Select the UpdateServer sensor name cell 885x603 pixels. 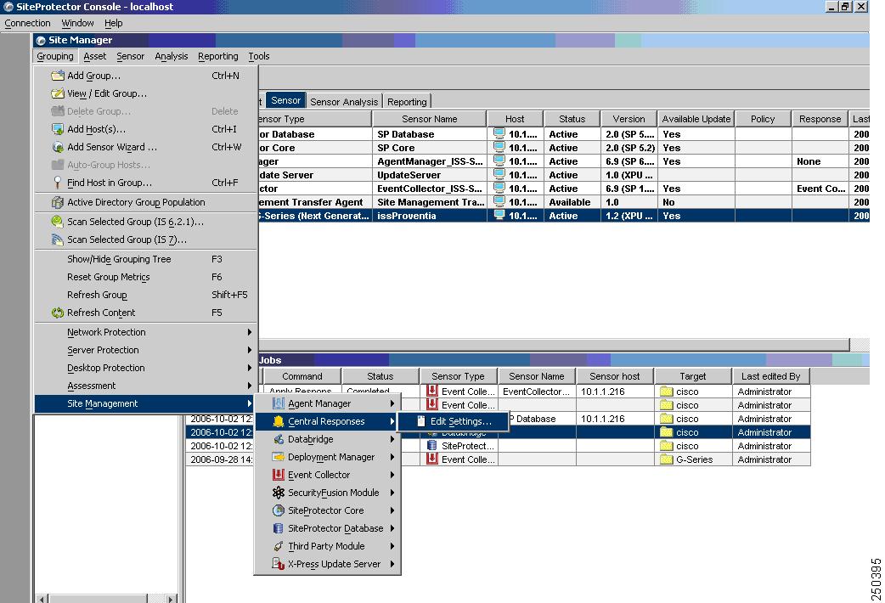[x=430, y=175]
